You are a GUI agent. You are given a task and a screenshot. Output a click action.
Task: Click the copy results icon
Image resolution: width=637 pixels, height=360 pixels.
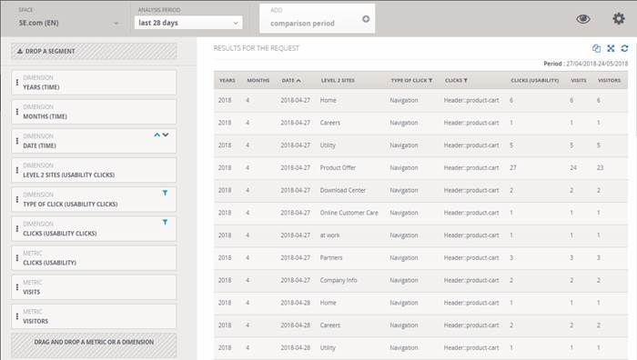click(596, 48)
